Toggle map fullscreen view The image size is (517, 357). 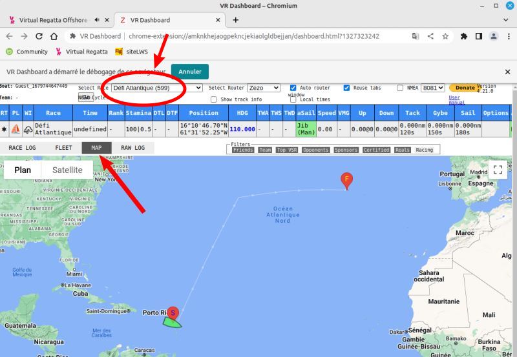click(498, 170)
